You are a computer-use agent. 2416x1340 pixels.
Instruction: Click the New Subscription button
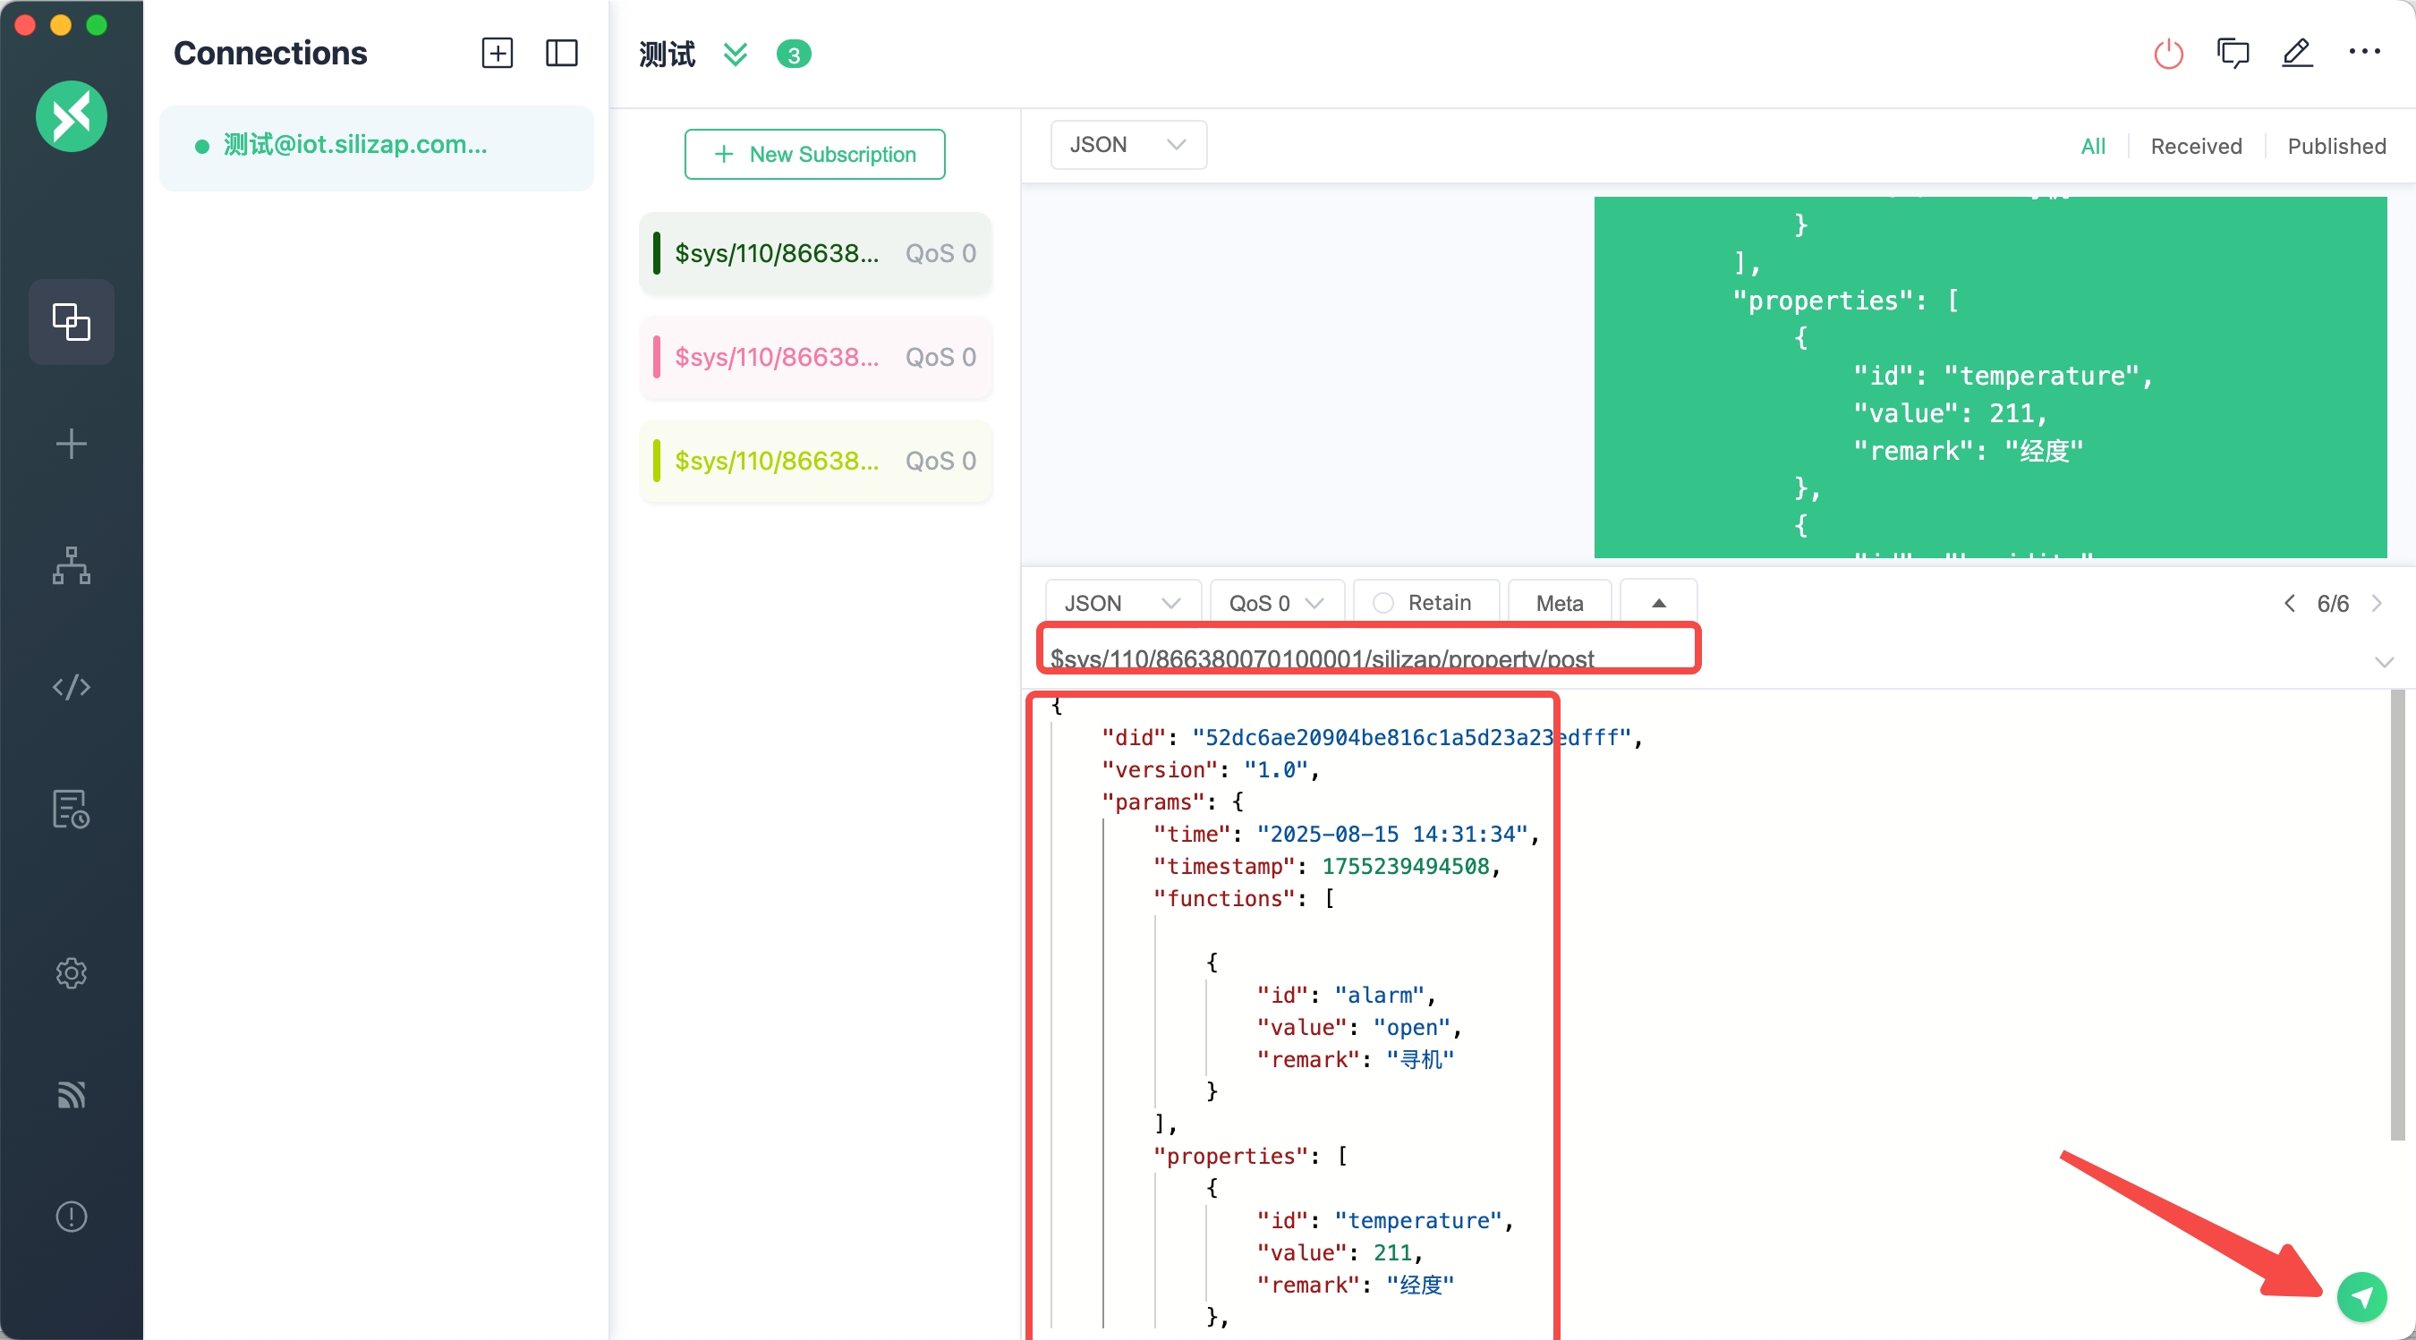coord(814,154)
